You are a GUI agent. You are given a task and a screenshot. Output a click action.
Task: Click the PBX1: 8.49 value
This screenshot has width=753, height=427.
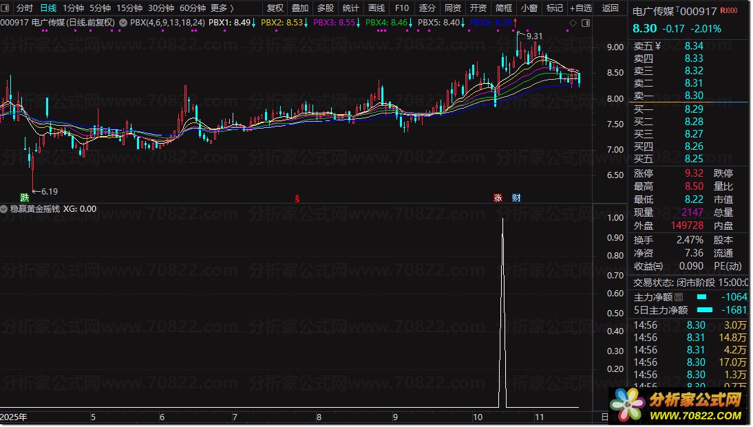click(x=230, y=23)
